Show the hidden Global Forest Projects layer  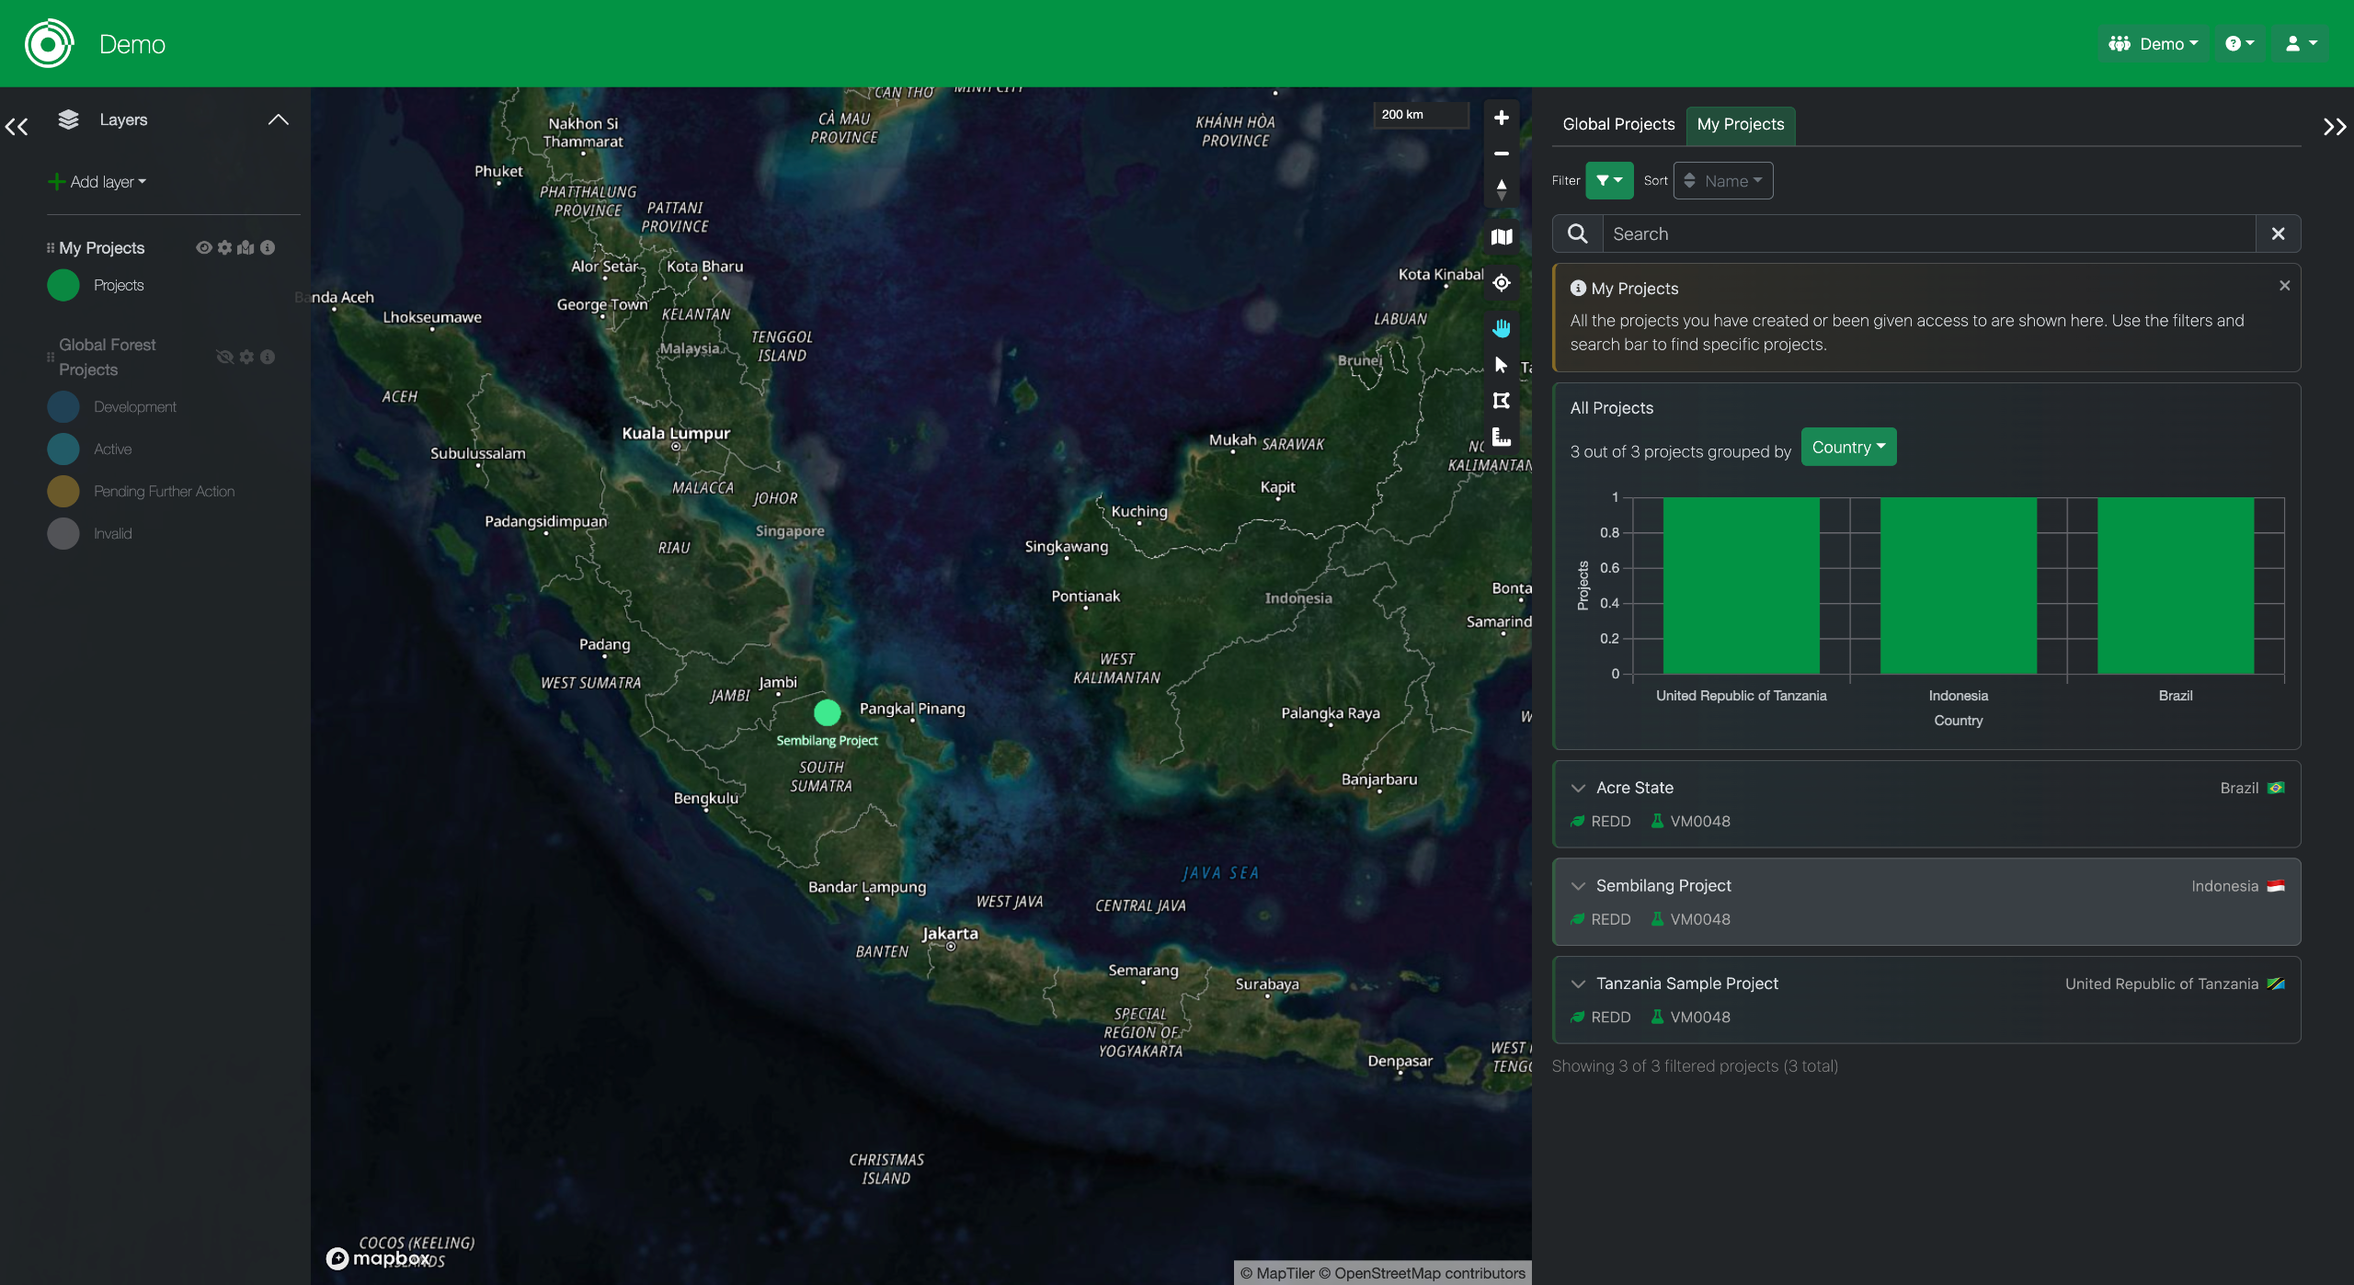[x=224, y=357]
